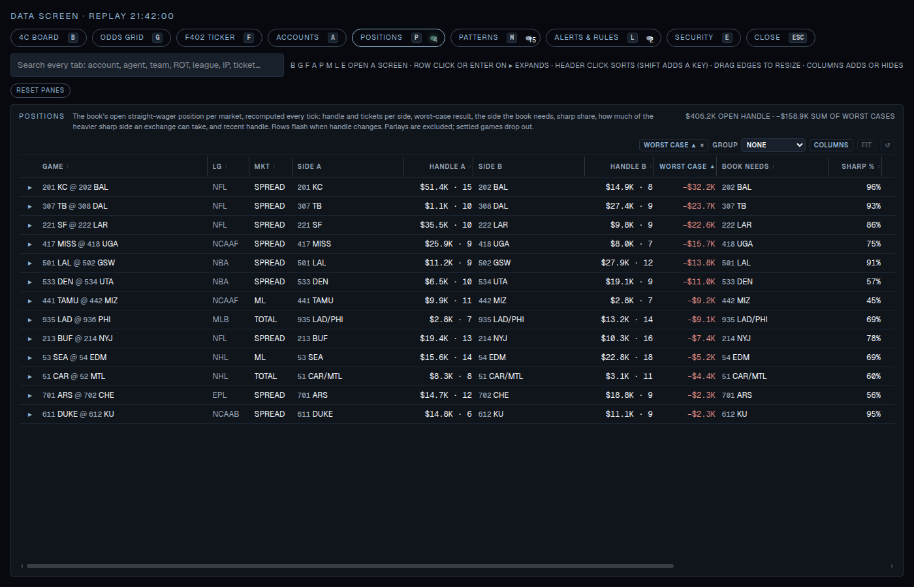Click the 441 TAMU @ 442 MIZ game cell

pos(80,301)
